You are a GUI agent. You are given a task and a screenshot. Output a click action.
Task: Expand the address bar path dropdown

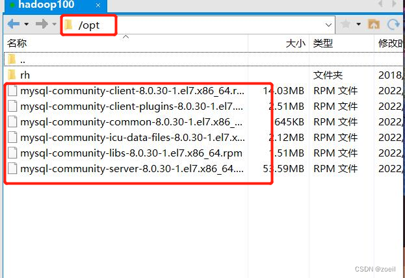(x=328, y=25)
